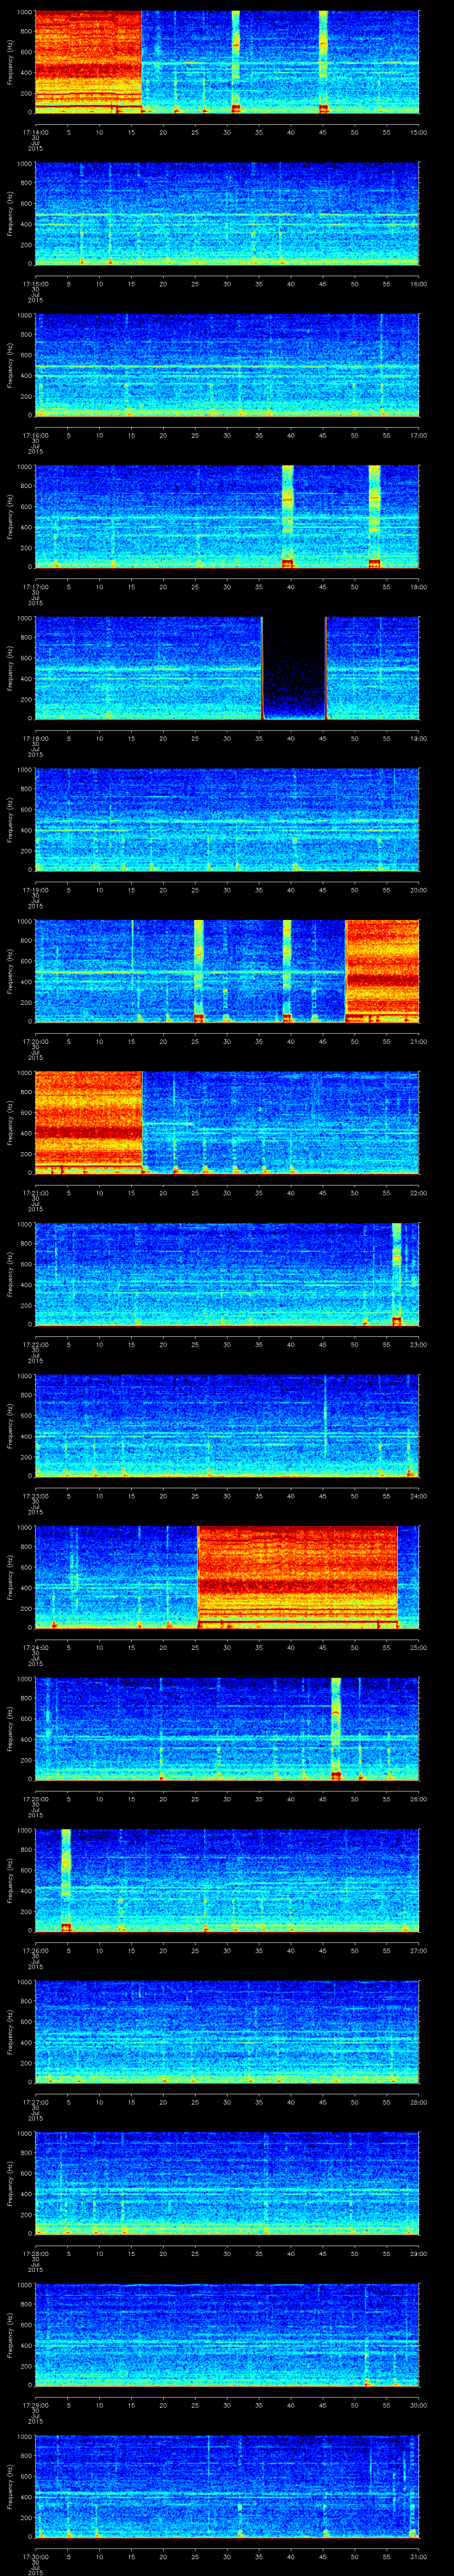
Task: Click the dark data gap in the 17:18:00 spectrogram
Action: coord(294,668)
